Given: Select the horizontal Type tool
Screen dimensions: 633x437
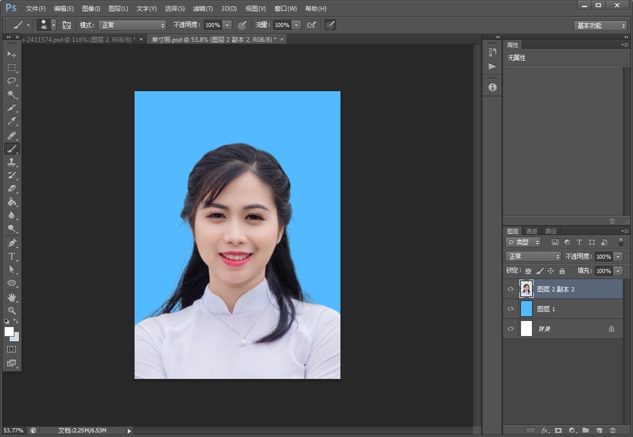Looking at the screenshot, I should point(12,256).
